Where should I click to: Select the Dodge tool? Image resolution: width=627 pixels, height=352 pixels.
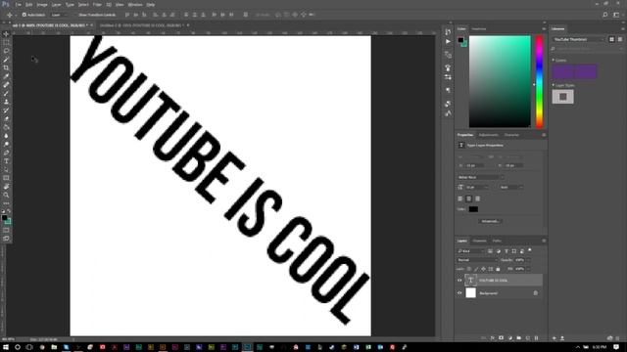coord(6,144)
